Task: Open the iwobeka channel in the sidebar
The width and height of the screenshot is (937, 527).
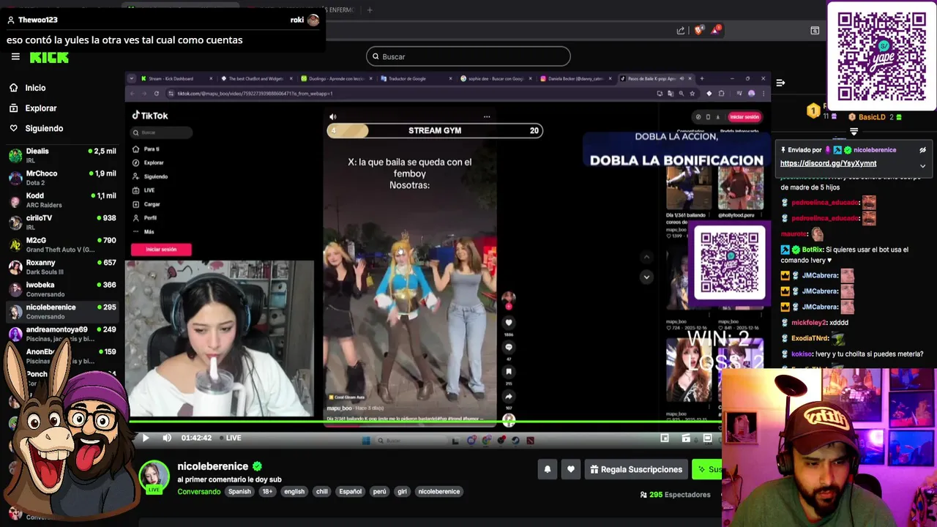Action: [x=62, y=289]
